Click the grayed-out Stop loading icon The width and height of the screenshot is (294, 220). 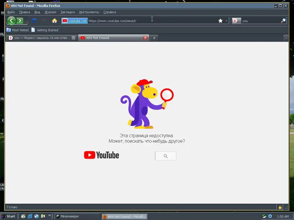(44, 20)
